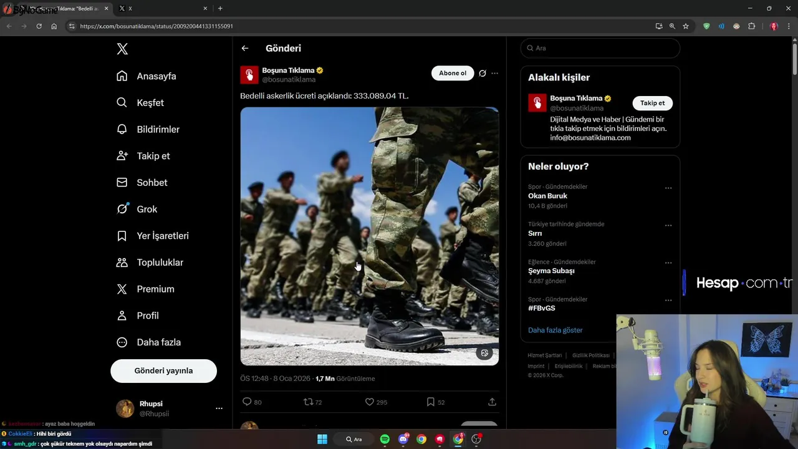The height and width of the screenshot is (449, 798).
Task: Open options for Okan Buruk trend
Action: (668, 188)
